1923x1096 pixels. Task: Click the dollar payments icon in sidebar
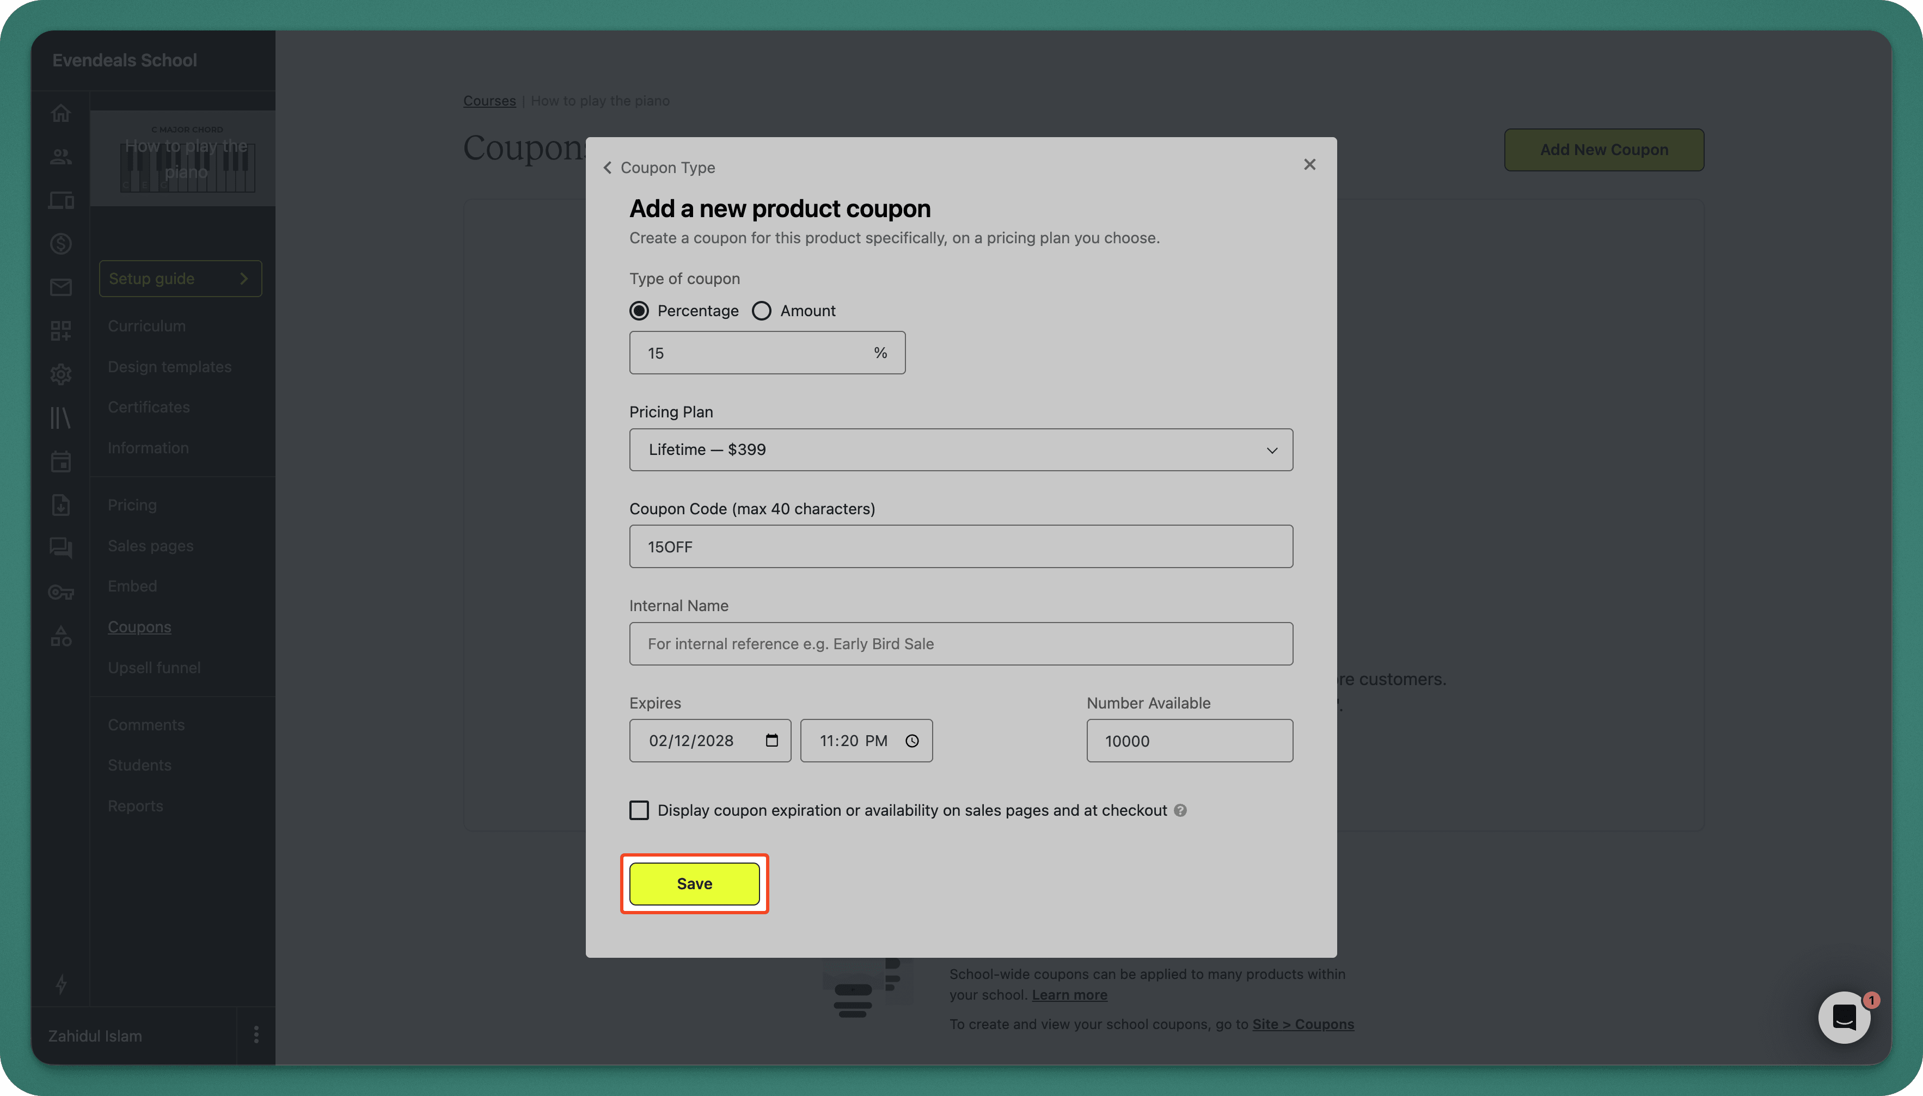[61, 243]
